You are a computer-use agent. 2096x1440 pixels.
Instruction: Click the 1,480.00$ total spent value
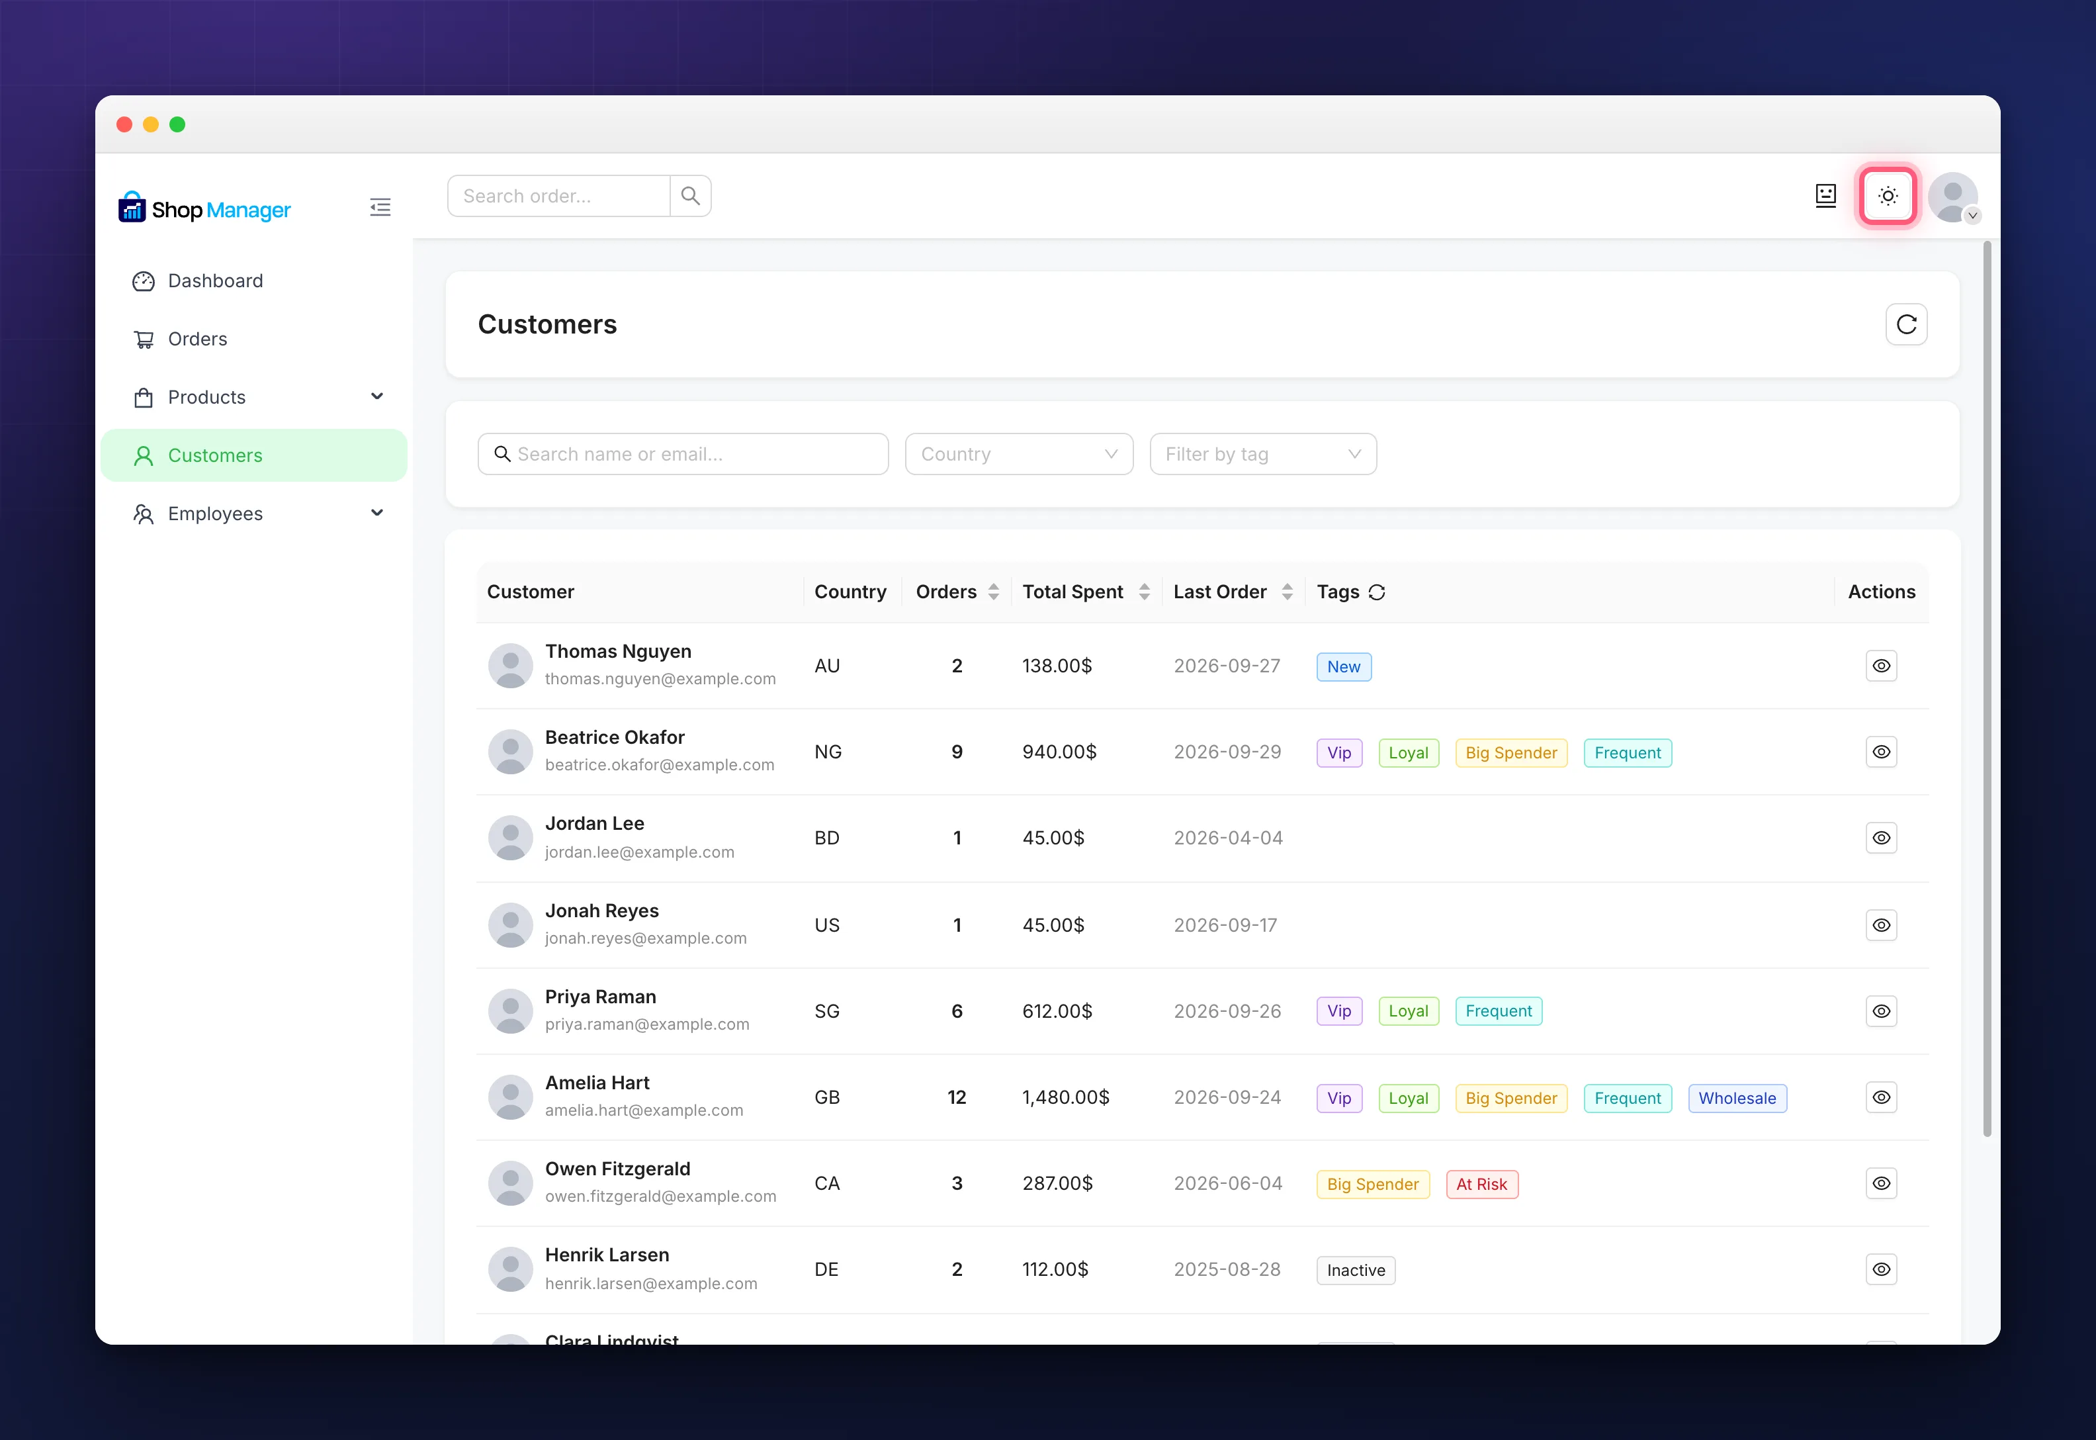coord(1065,1097)
